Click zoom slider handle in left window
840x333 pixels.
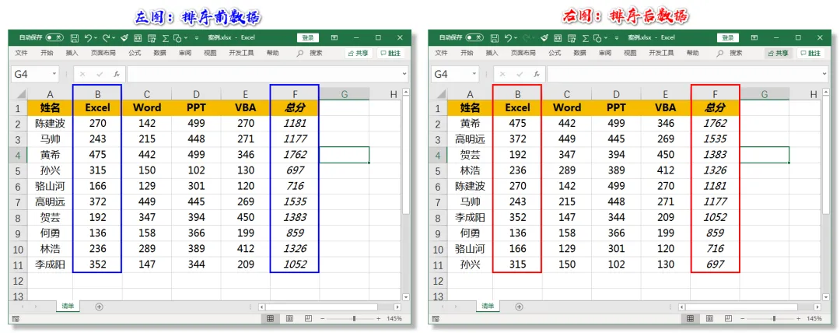pyautogui.click(x=354, y=318)
